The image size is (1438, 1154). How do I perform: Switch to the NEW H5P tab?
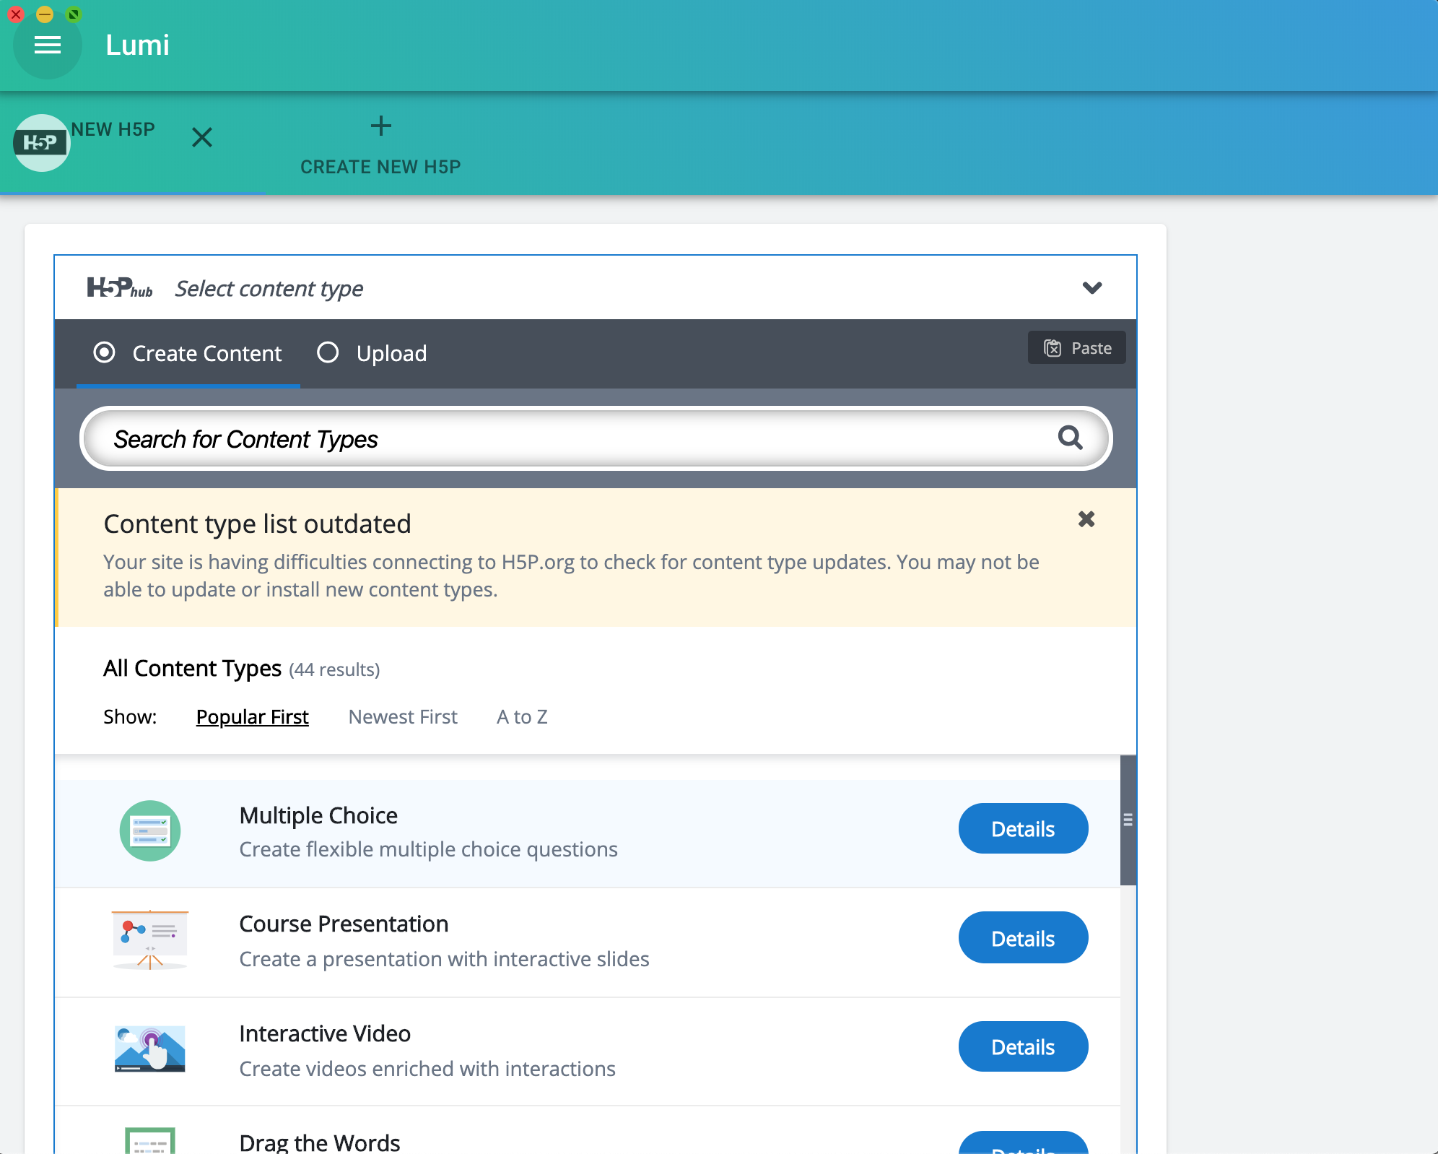[113, 130]
